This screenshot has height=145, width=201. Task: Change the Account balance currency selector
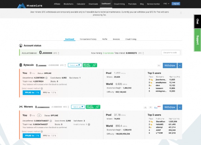(56, 53)
